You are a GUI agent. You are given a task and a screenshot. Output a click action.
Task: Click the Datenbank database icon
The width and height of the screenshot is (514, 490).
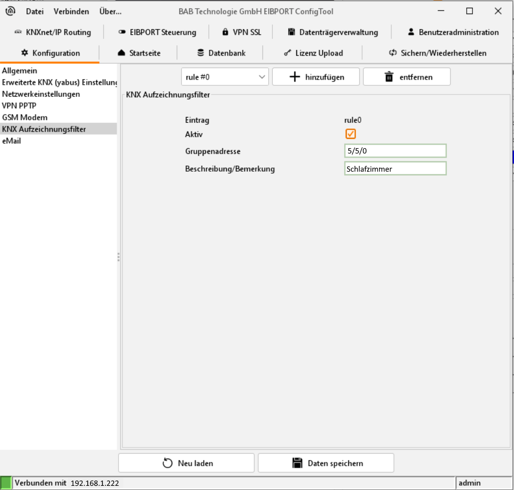(201, 53)
